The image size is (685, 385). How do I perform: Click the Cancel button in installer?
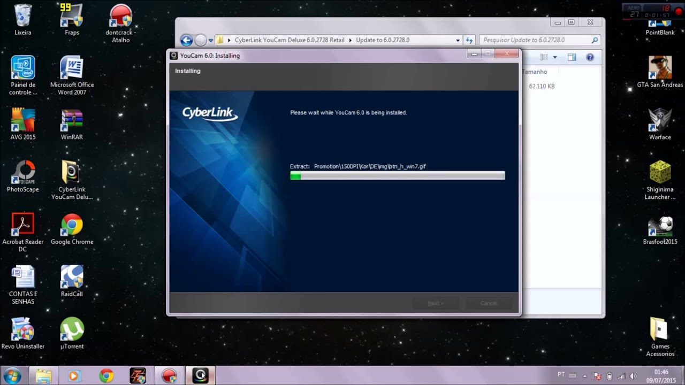489,303
